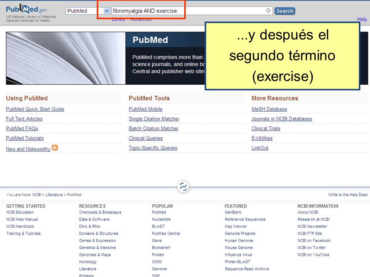
Task: Open Domains & Structures resources
Action: point(99,234)
